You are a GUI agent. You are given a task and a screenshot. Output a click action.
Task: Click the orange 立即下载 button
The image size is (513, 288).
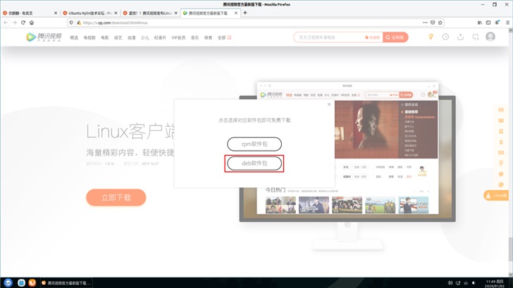(116, 197)
